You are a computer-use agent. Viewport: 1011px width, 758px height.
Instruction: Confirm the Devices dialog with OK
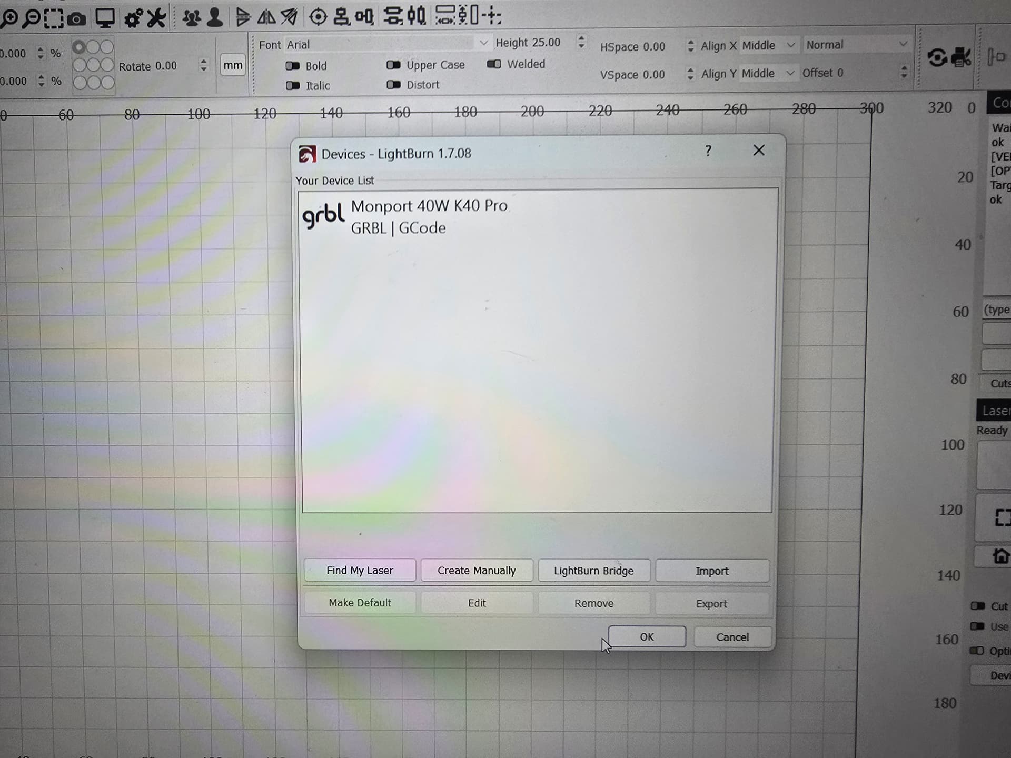(x=647, y=637)
